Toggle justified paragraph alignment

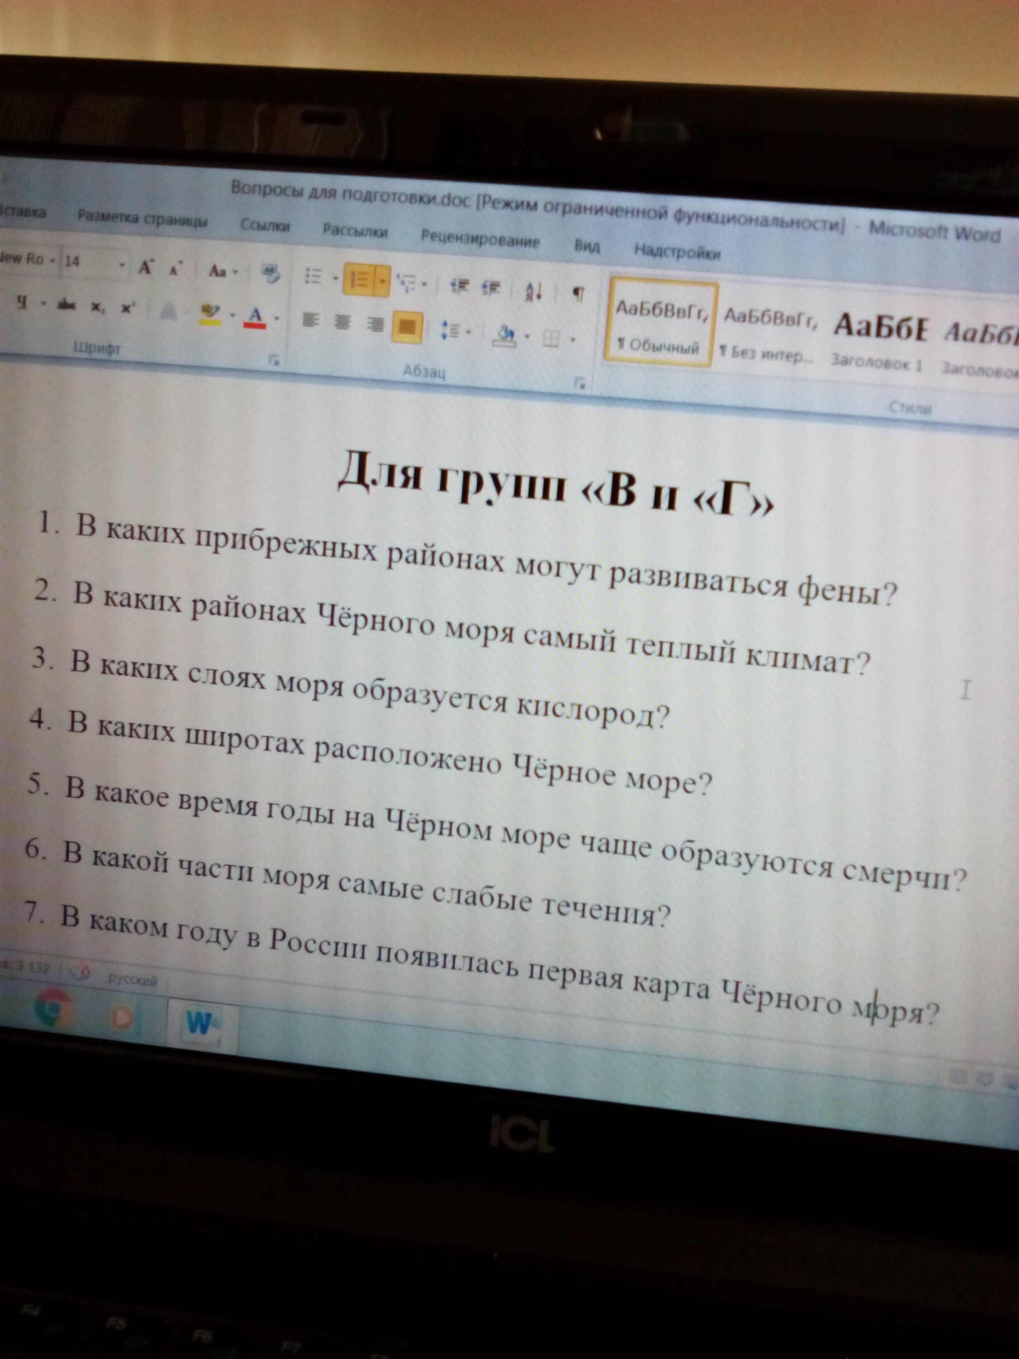[407, 327]
